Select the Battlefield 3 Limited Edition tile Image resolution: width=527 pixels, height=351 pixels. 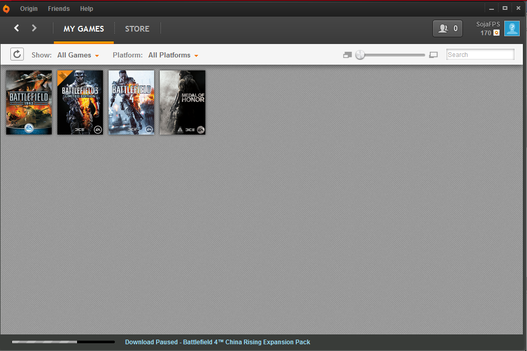click(80, 103)
